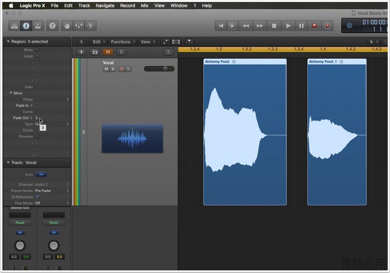Open the Library panel icon
This screenshot has height=273, width=390.
(14, 26)
